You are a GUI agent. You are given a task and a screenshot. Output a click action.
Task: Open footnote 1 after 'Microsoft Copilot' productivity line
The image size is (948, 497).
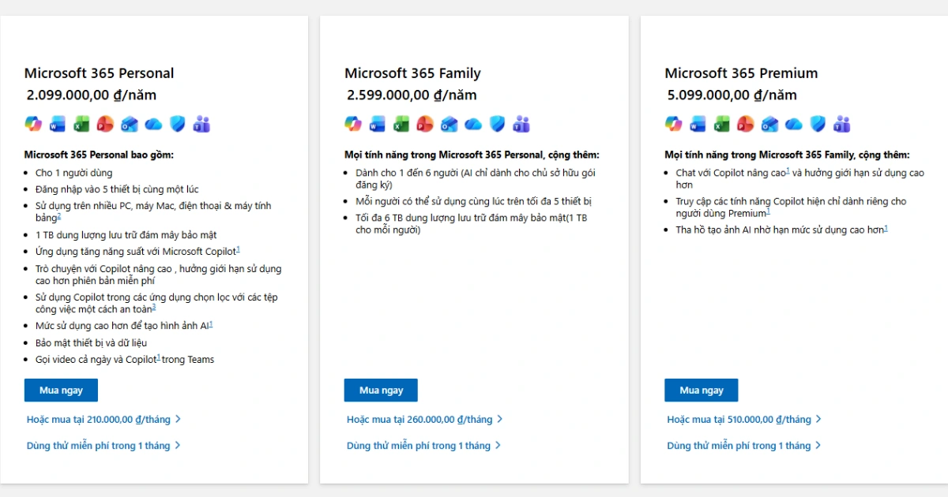(x=239, y=249)
